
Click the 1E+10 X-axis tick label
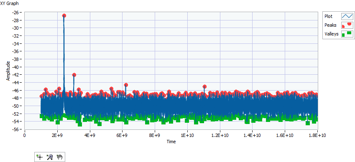tap(187, 136)
